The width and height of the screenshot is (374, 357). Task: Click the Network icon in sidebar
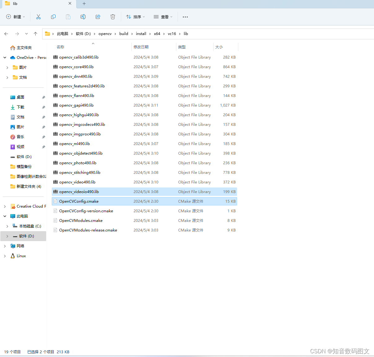pos(13,246)
